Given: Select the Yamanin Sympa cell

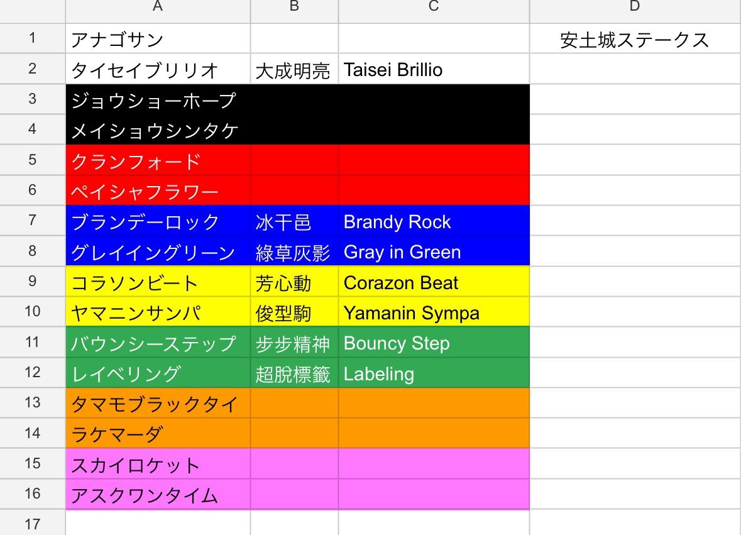Looking at the screenshot, I should [434, 312].
